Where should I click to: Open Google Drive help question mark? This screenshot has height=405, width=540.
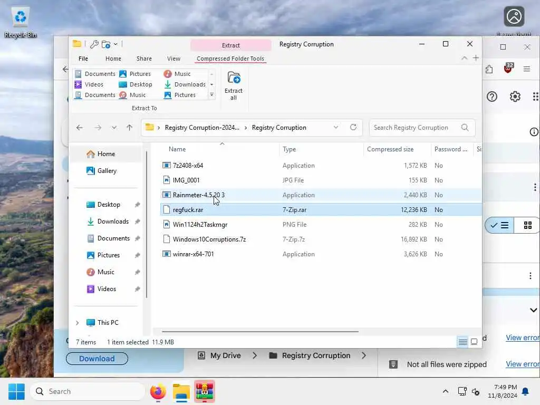492,97
